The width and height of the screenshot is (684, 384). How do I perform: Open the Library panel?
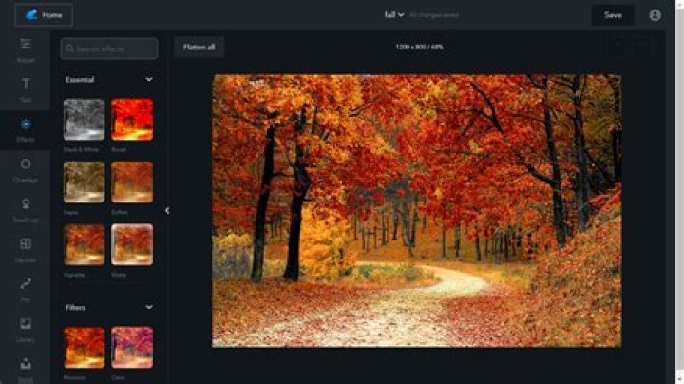(25, 328)
